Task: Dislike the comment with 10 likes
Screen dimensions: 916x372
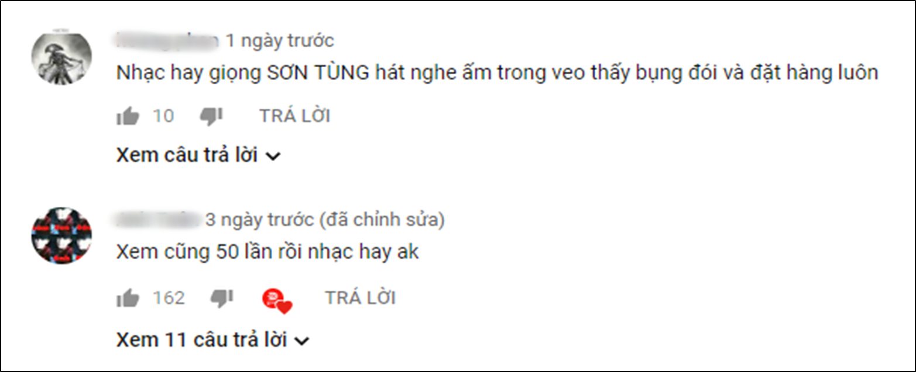Action: point(211,117)
